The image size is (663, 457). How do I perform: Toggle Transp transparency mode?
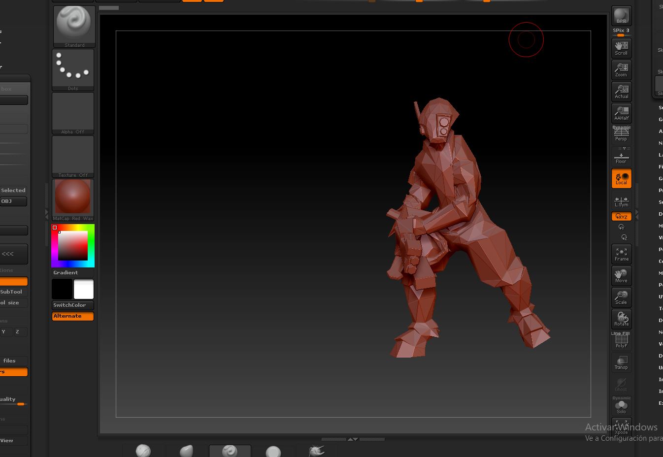(621, 362)
